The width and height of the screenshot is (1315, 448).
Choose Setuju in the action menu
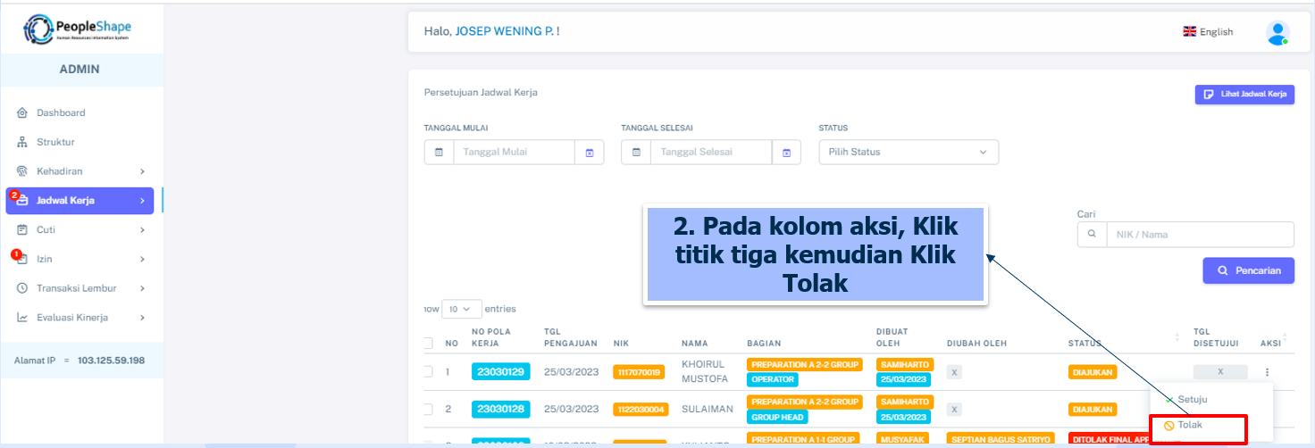[1191, 400]
